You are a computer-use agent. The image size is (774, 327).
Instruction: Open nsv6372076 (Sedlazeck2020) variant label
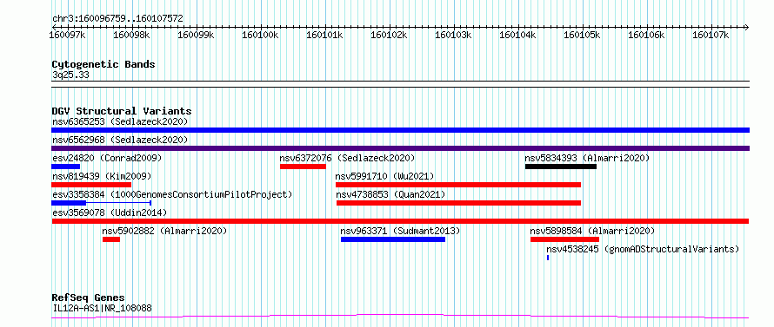pos(347,158)
